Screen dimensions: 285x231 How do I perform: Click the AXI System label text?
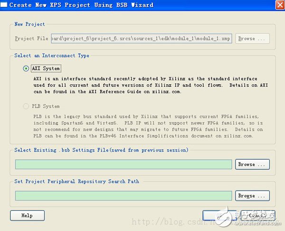coord(46,68)
